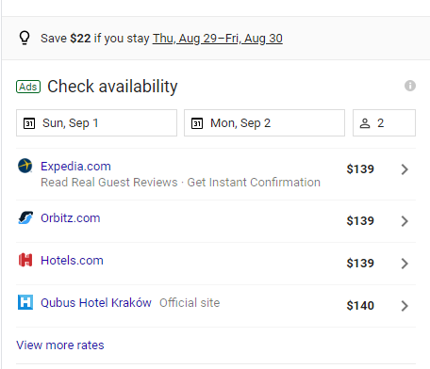Click the guest person icon
The height and width of the screenshot is (369, 430).
[x=365, y=123]
